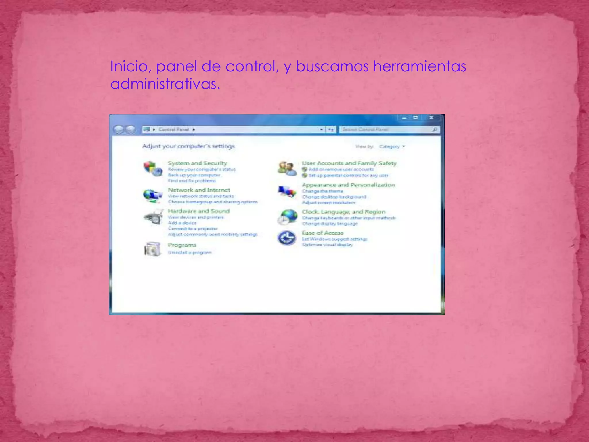This screenshot has height=442, width=589.
Task: Open the User Accounts people icon
Action: (287, 168)
